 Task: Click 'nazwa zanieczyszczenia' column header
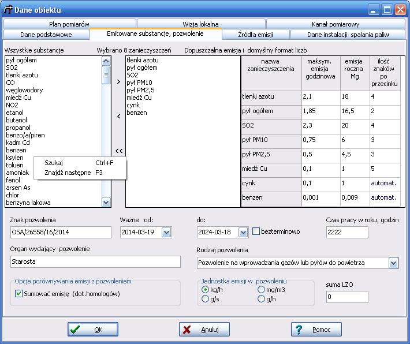271,73
